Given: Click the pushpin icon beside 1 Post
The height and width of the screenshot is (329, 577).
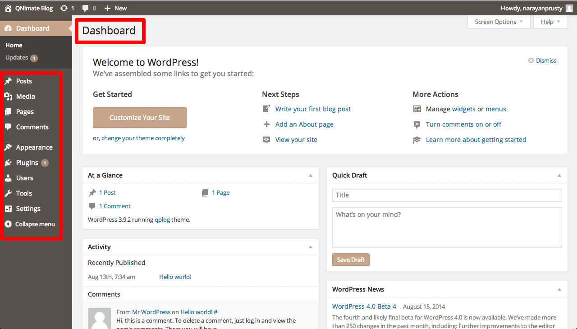Looking at the screenshot, I should click(x=92, y=193).
